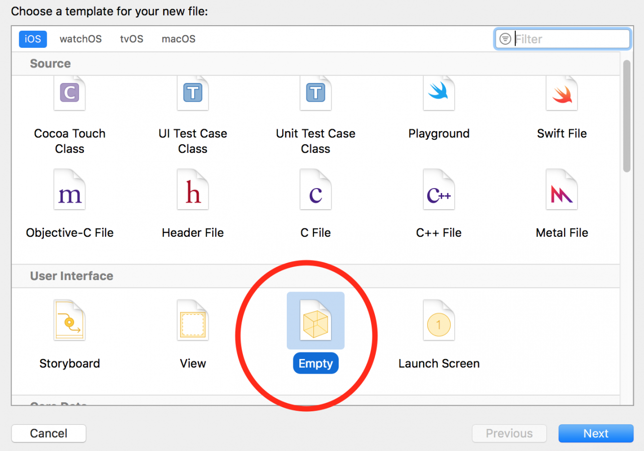
Task: Pick the Metal File template icon
Action: tap(562, 189)
